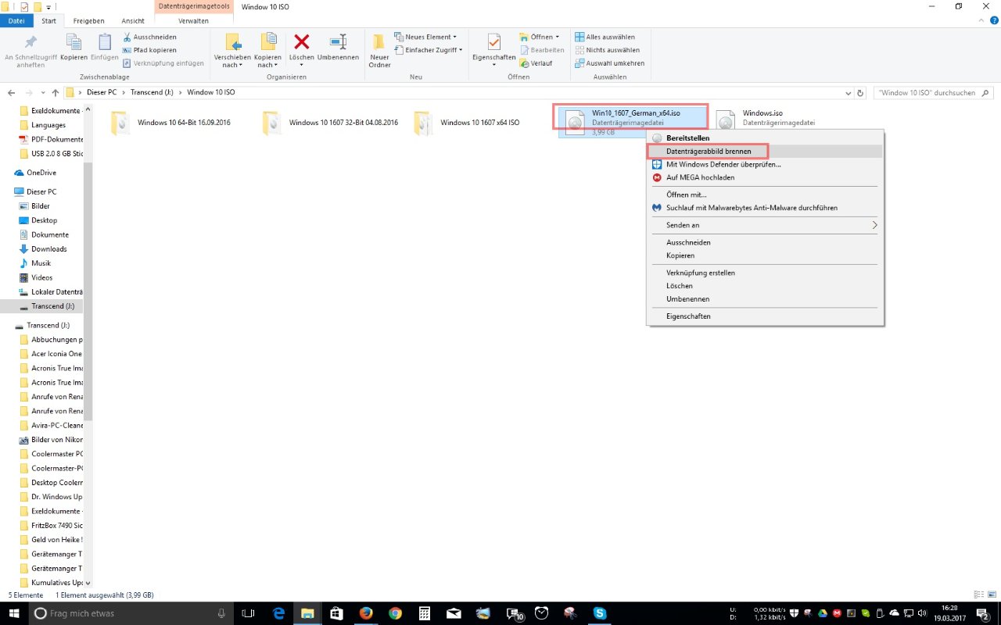Click the Ausschneiden scissors icon in ribbon

(x=127, y=37)
